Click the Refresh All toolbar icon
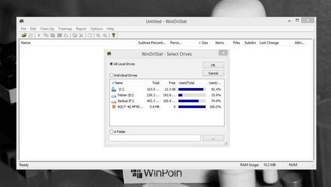331x187 pixels. tap(31, 35)
